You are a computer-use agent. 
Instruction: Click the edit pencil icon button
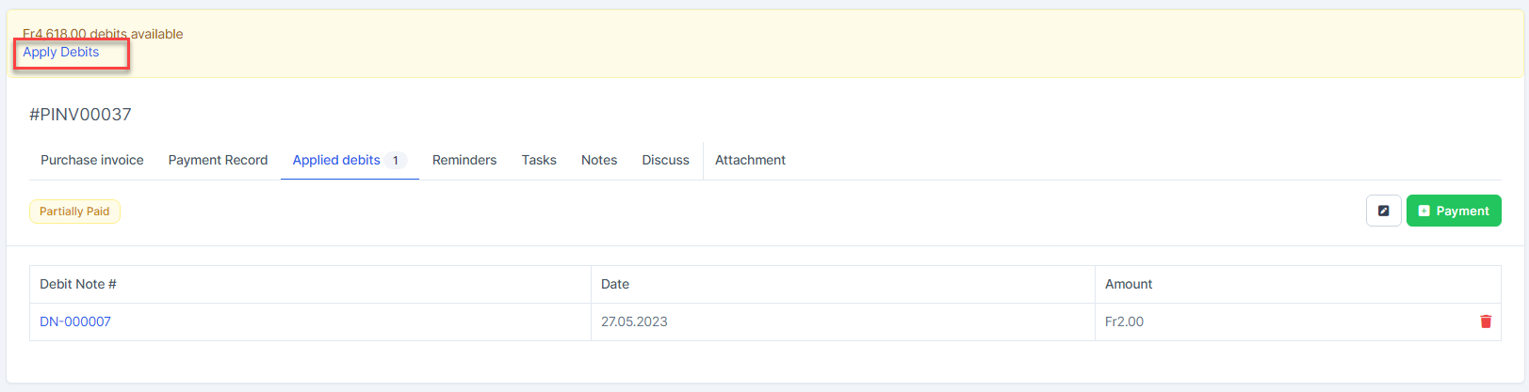click(x=1383, y=211)
